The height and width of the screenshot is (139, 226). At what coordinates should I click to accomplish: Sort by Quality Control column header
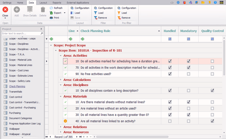tap(212, 31)
